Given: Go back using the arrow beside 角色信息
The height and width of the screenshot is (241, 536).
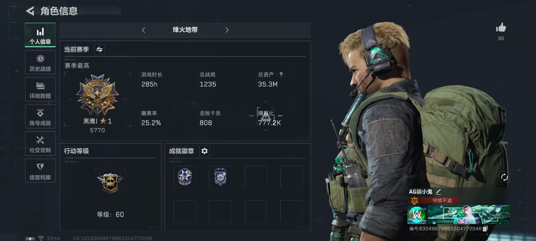Looking at the screenshot, I should point(30,11).
